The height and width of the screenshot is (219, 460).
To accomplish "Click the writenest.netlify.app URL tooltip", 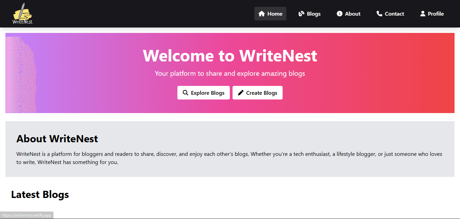I will point(27,215).
